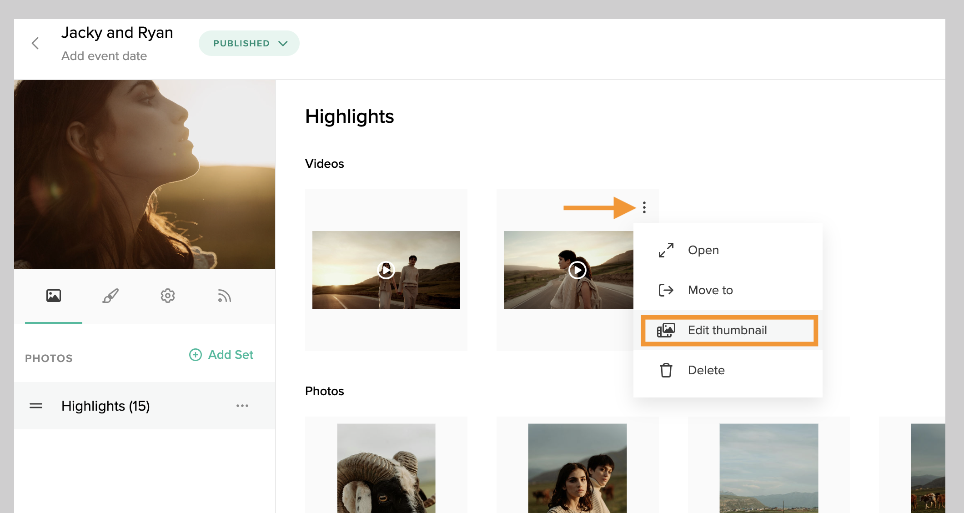Open Highlights set three-dot options
Viewport: 964px width, 513px height.
tap(242, 406)
